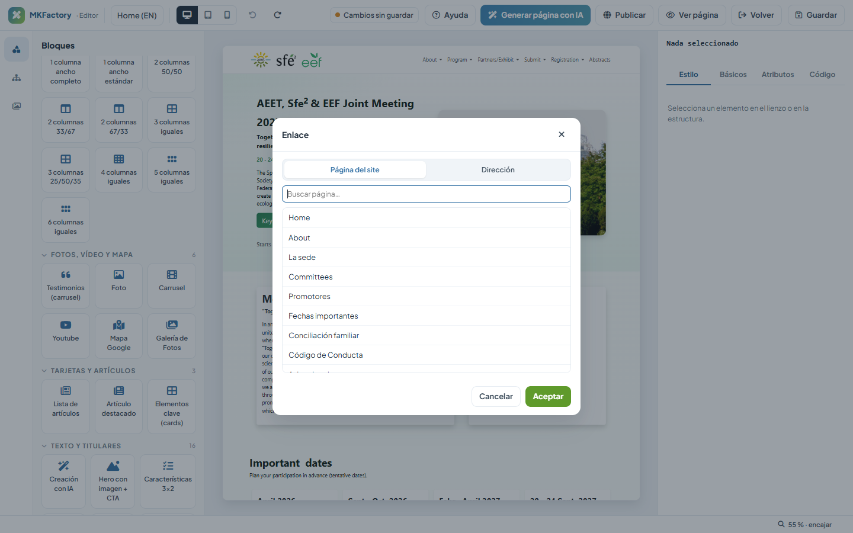Close the Enlace dialog
This screenshot has height=533, width=853.
click(562, 134)
